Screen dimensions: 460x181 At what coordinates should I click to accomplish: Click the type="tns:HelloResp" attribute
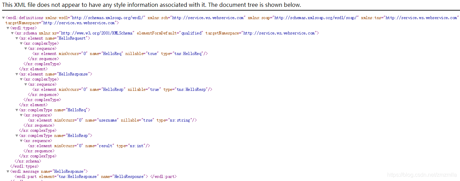coord(186,89)
